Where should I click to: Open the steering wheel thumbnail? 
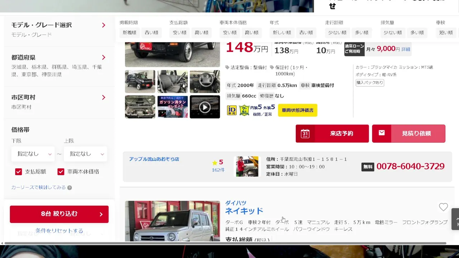coord(205,82)
